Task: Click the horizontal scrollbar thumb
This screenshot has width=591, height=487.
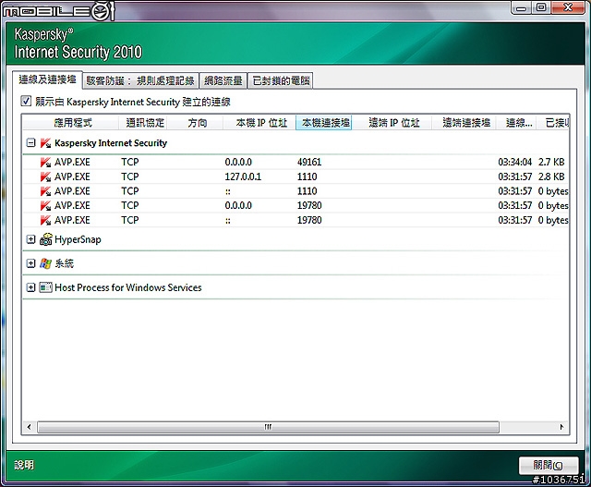Action: (x=268, y=427)
